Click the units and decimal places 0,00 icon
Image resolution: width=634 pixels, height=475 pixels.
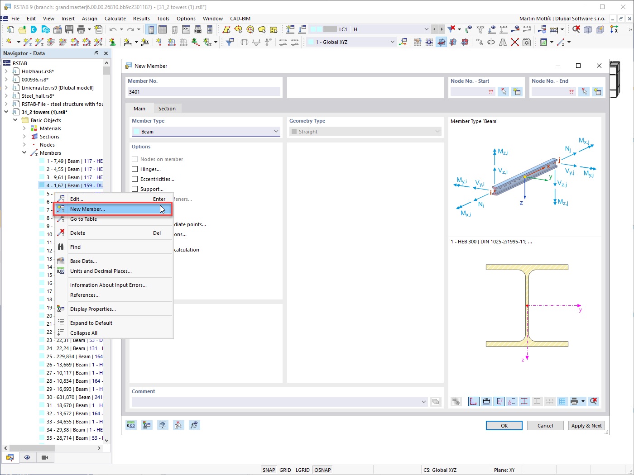coord(131,425)
